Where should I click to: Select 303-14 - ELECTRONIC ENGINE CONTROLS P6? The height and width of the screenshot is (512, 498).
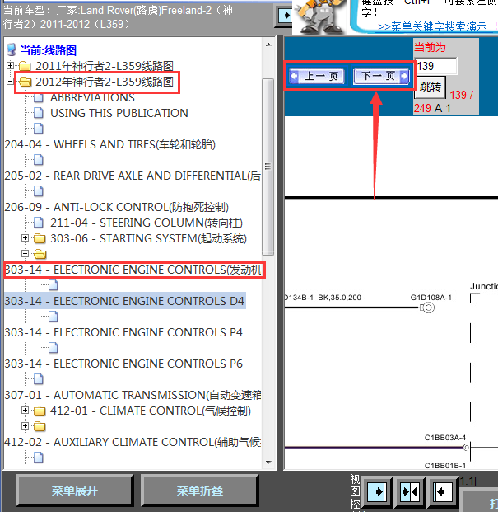coord(123,364)
